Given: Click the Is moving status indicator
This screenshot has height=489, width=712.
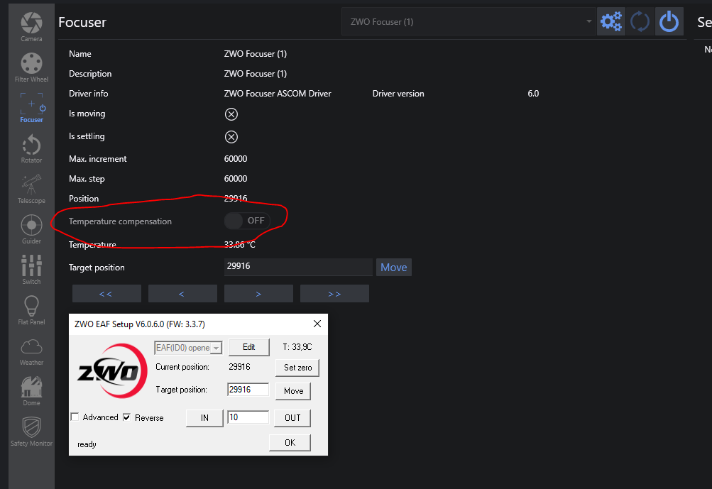Looking at the screenshot, I should [231, 114].
